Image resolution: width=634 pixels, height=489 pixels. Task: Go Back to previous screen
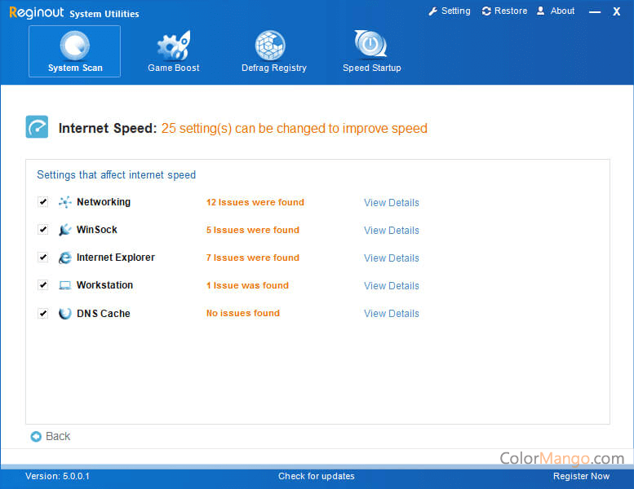[x=51, y=437]
